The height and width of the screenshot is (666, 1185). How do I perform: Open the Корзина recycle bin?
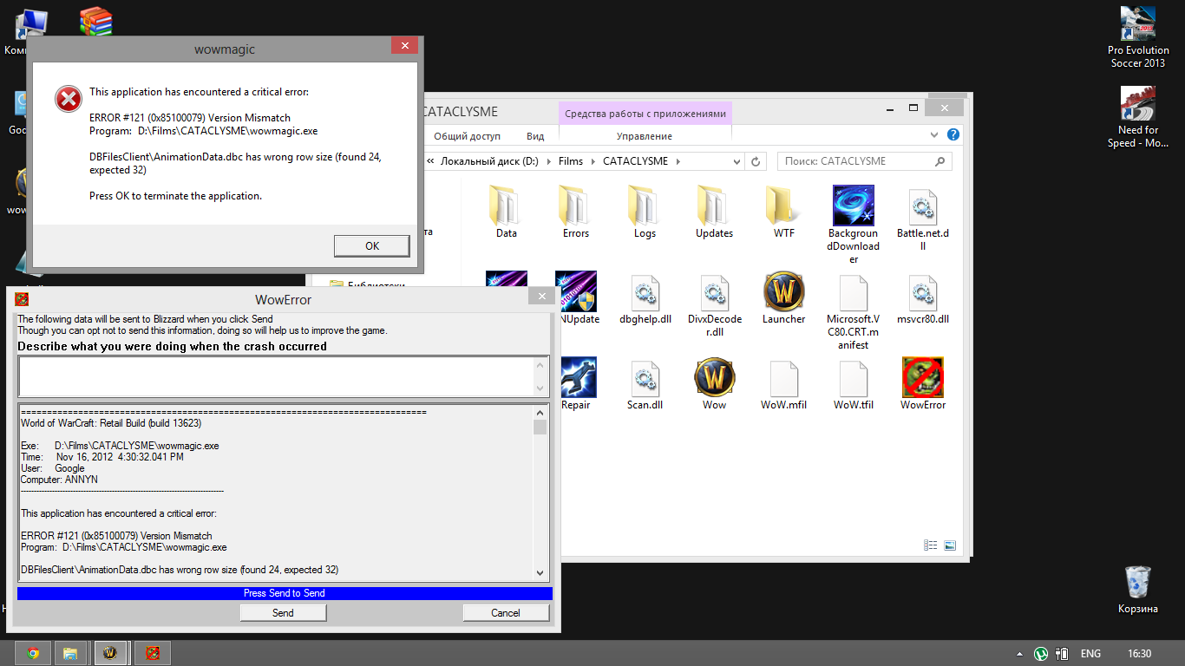tap(1137, 590)
